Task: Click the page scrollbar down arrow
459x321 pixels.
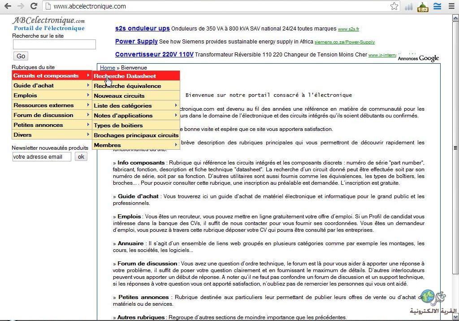Action: click(455, 317)
